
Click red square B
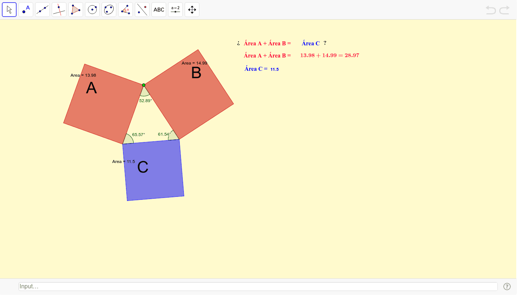click(x=189, y=94)
